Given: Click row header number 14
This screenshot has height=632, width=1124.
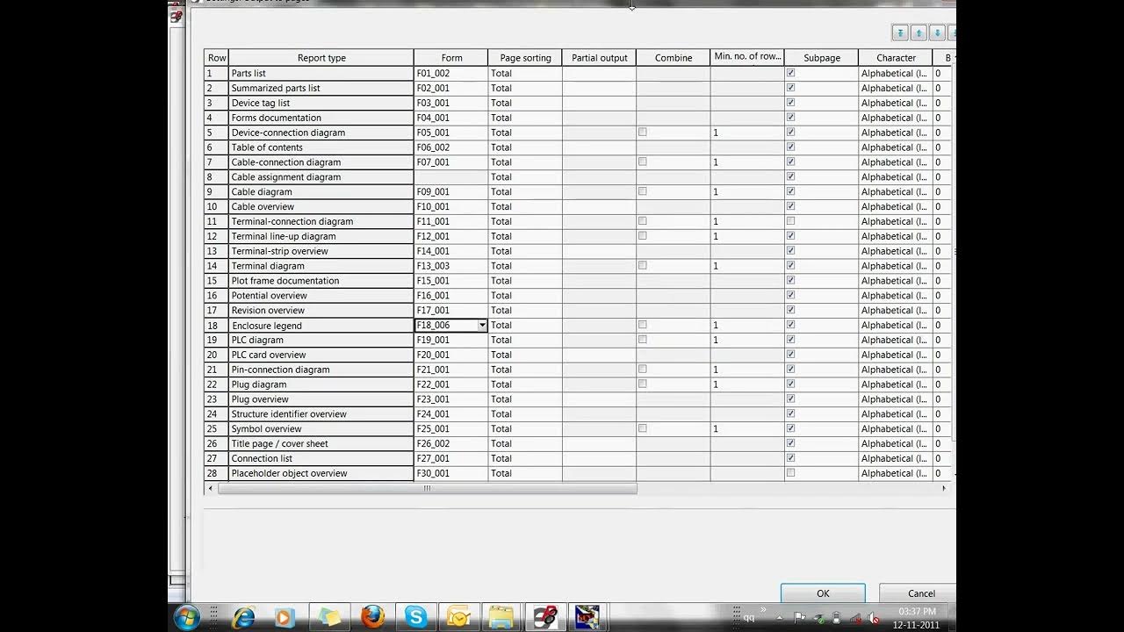Looking at the screenshot, I should pos(216,265).
